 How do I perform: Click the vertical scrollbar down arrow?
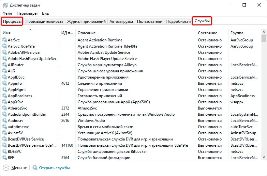(264, 157)
